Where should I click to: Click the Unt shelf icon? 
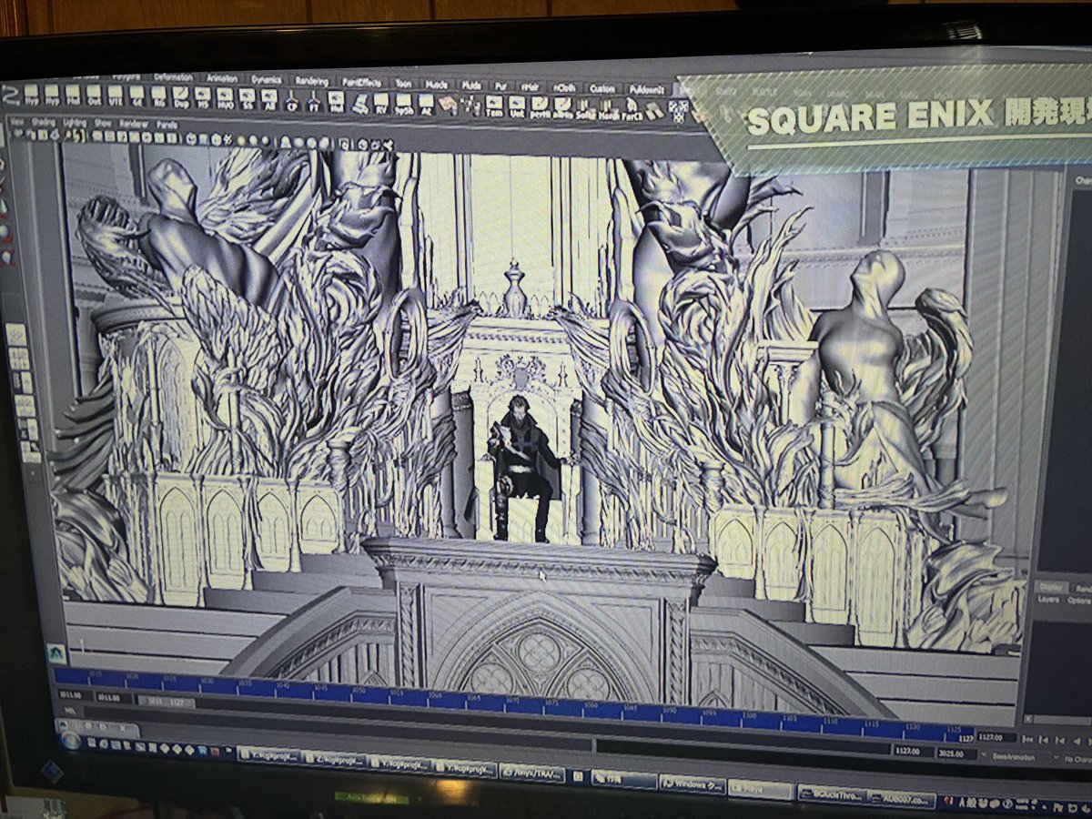516,106
